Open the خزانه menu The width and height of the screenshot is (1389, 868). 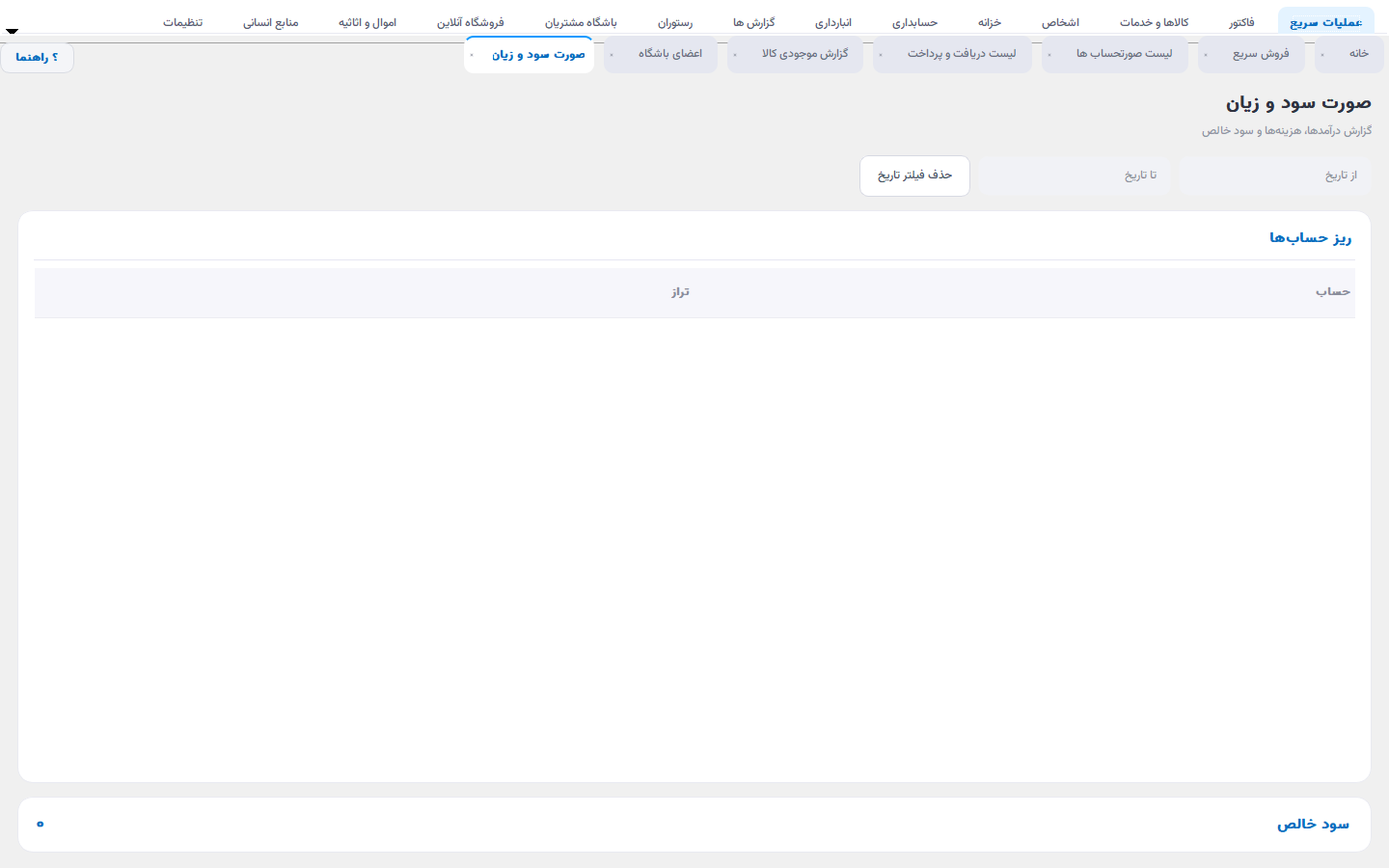pos(990,22)
